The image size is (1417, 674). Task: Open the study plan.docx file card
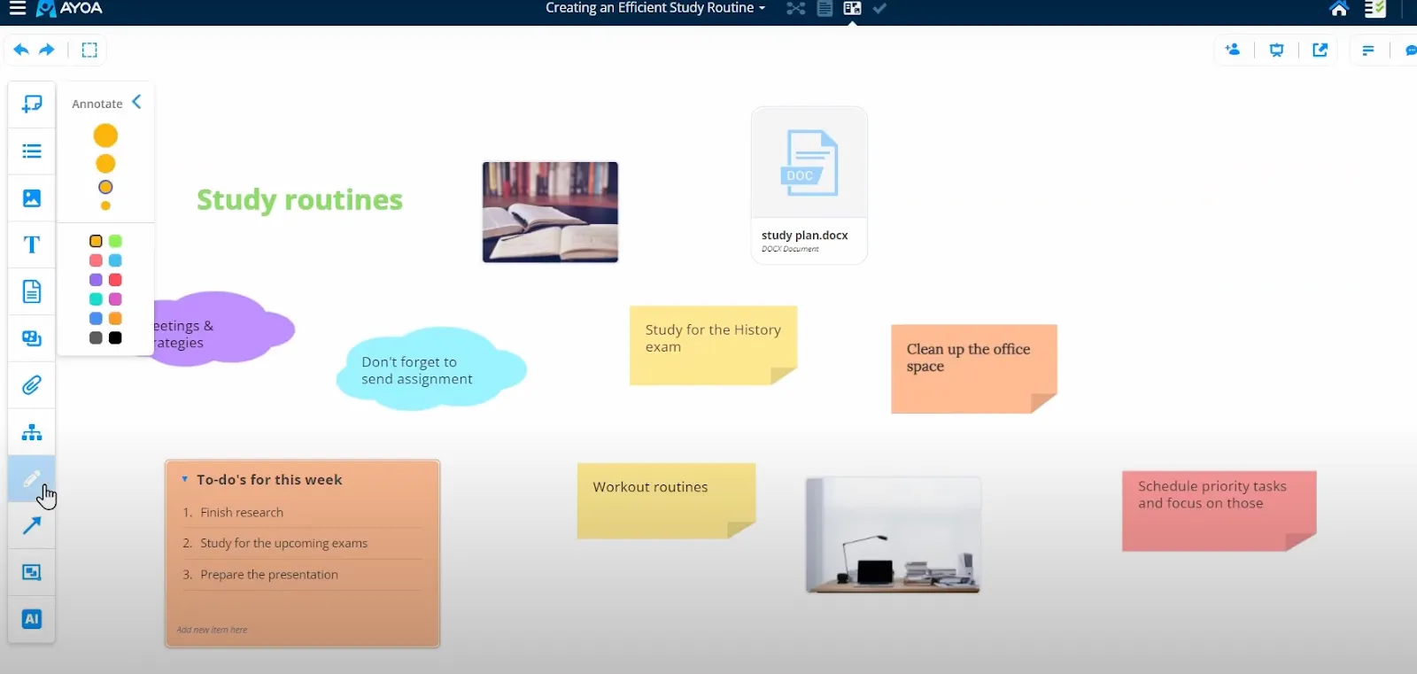click(809, 185)
